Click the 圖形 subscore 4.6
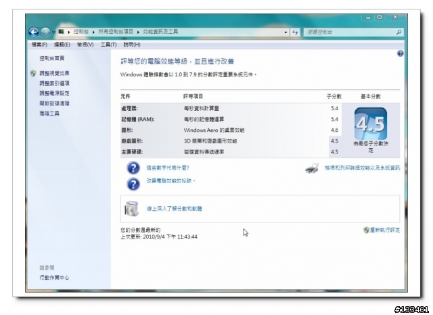The height and width of the screenshot is (315, 433). [334, 130]
